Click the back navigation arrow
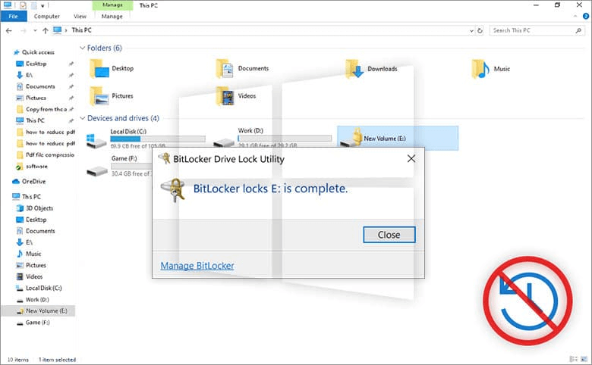The height and width of the screenshot is (365, 592). 9,30
